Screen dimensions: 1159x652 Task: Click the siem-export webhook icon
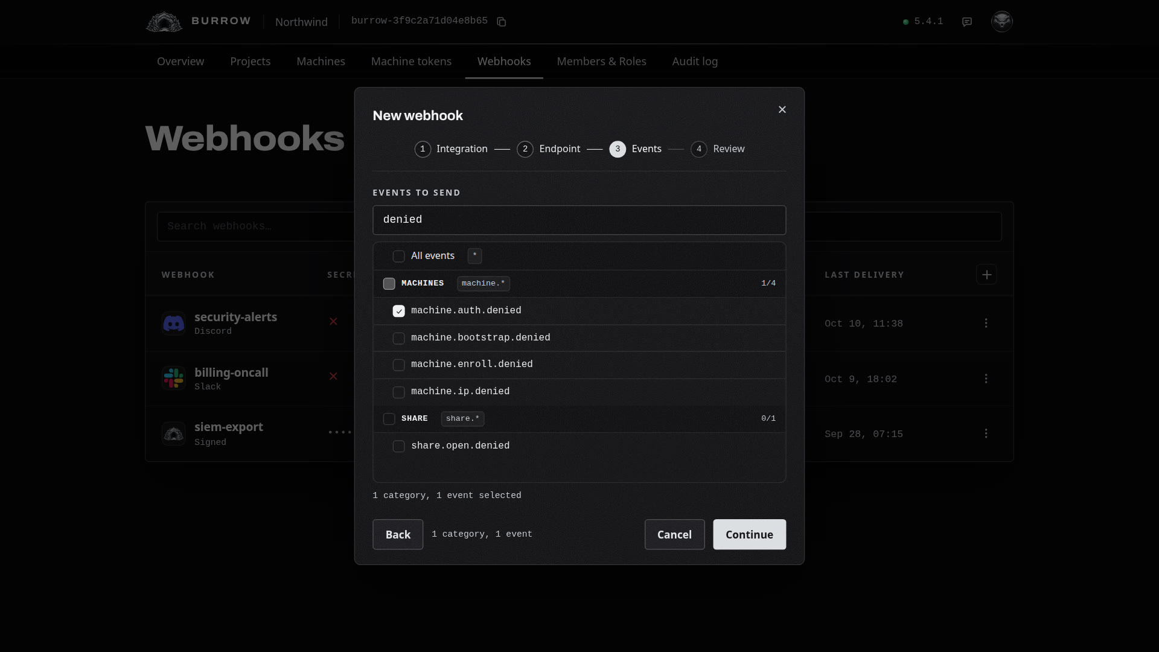174,433
